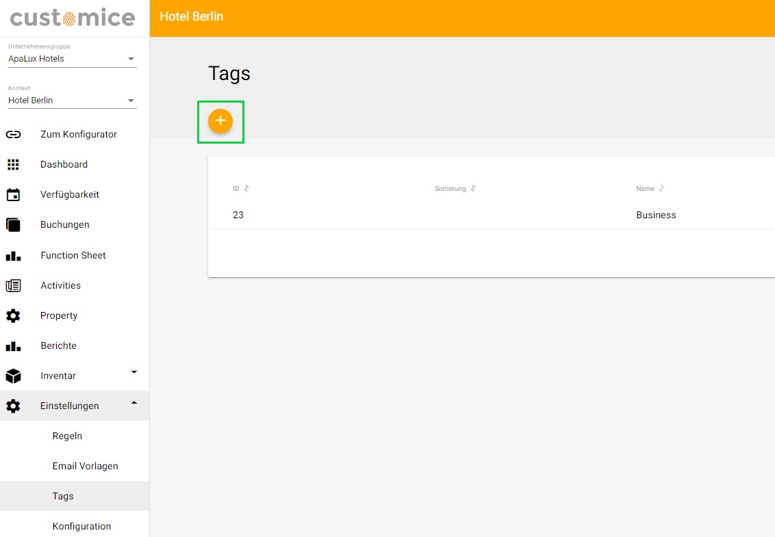
Task: Click the Dashboard grid icon
Action: pos(13,164)
